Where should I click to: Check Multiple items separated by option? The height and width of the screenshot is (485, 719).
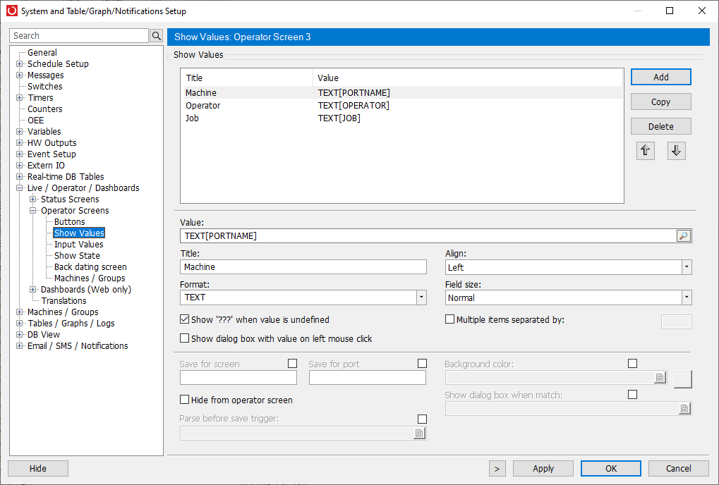tap(450, 319)
